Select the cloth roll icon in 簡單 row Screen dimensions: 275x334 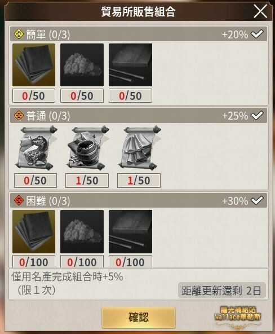click(x=130, y=65)
